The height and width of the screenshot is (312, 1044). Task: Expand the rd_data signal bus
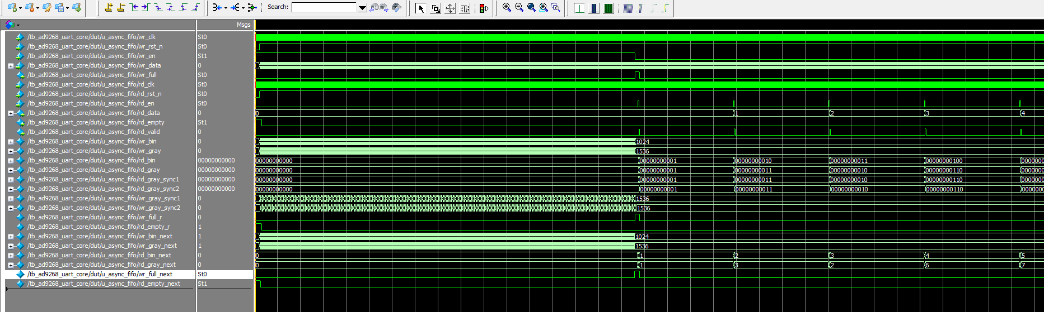(11, 113)
